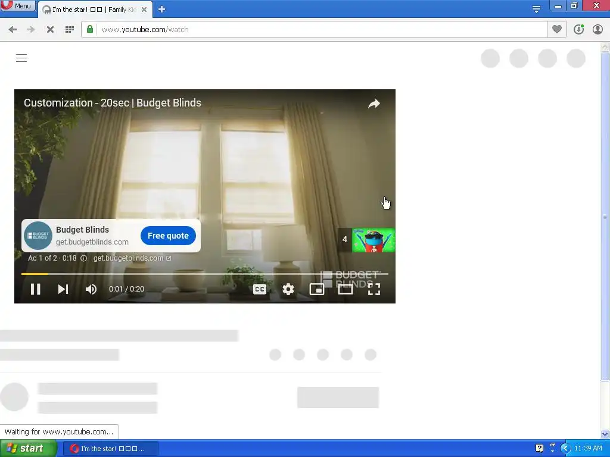Click the taskbar clock 11:39 AM

coord(588,448)
